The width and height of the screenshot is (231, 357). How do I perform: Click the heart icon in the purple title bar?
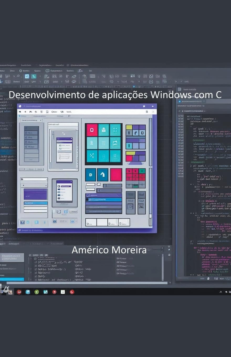coord(153,106)
